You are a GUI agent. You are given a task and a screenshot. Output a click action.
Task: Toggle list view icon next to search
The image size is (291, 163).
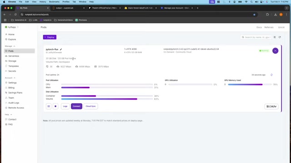pyautogui.click(x=275, y=37)
